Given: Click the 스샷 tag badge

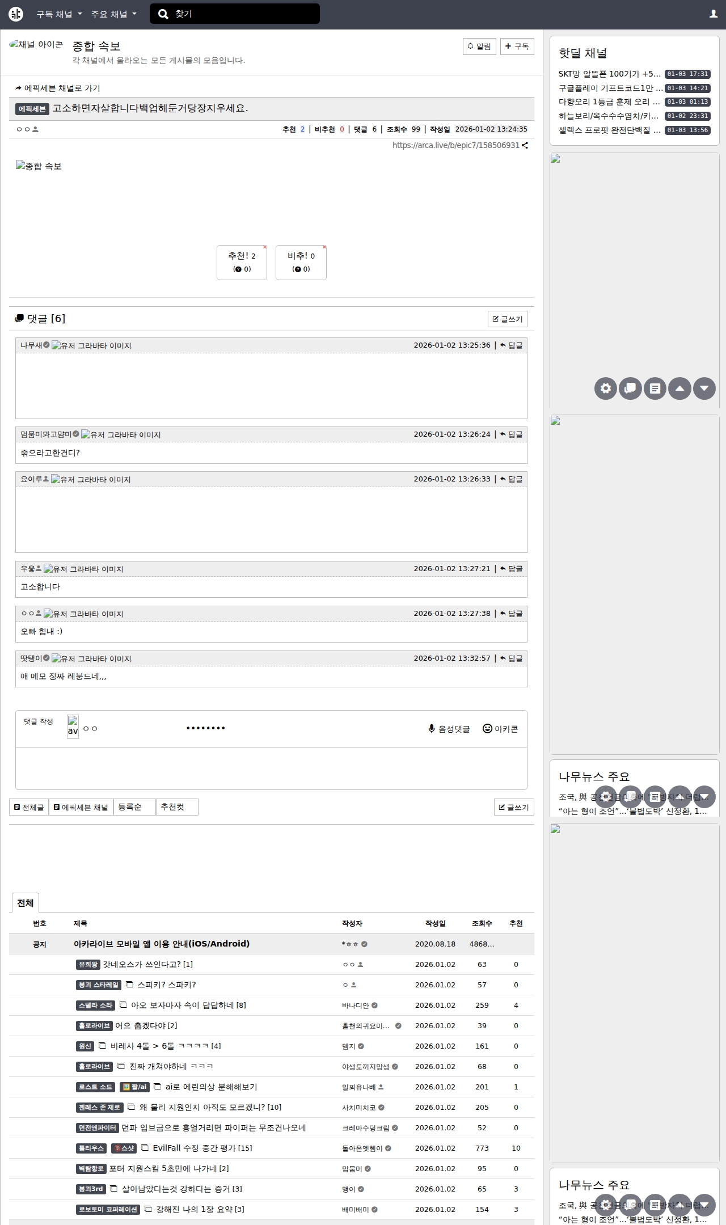Looking at the screenshot, I should [x=124, y=1148].
